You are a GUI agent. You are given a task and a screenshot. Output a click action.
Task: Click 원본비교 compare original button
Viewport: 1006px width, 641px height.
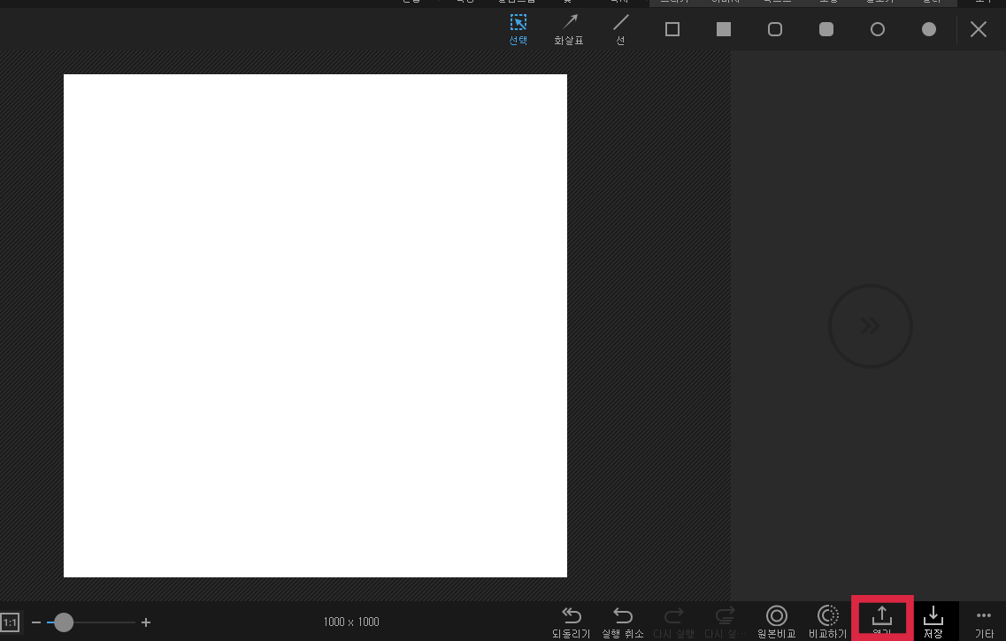[x=776, y=622]
